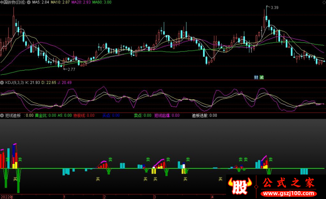
Task: Click the last 卖 sell signal marker
Action: pos(271,159)
